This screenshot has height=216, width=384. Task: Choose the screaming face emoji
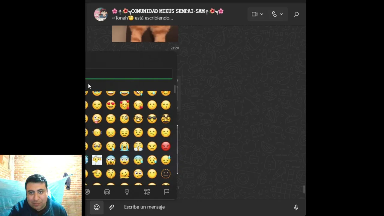point(111,160)
